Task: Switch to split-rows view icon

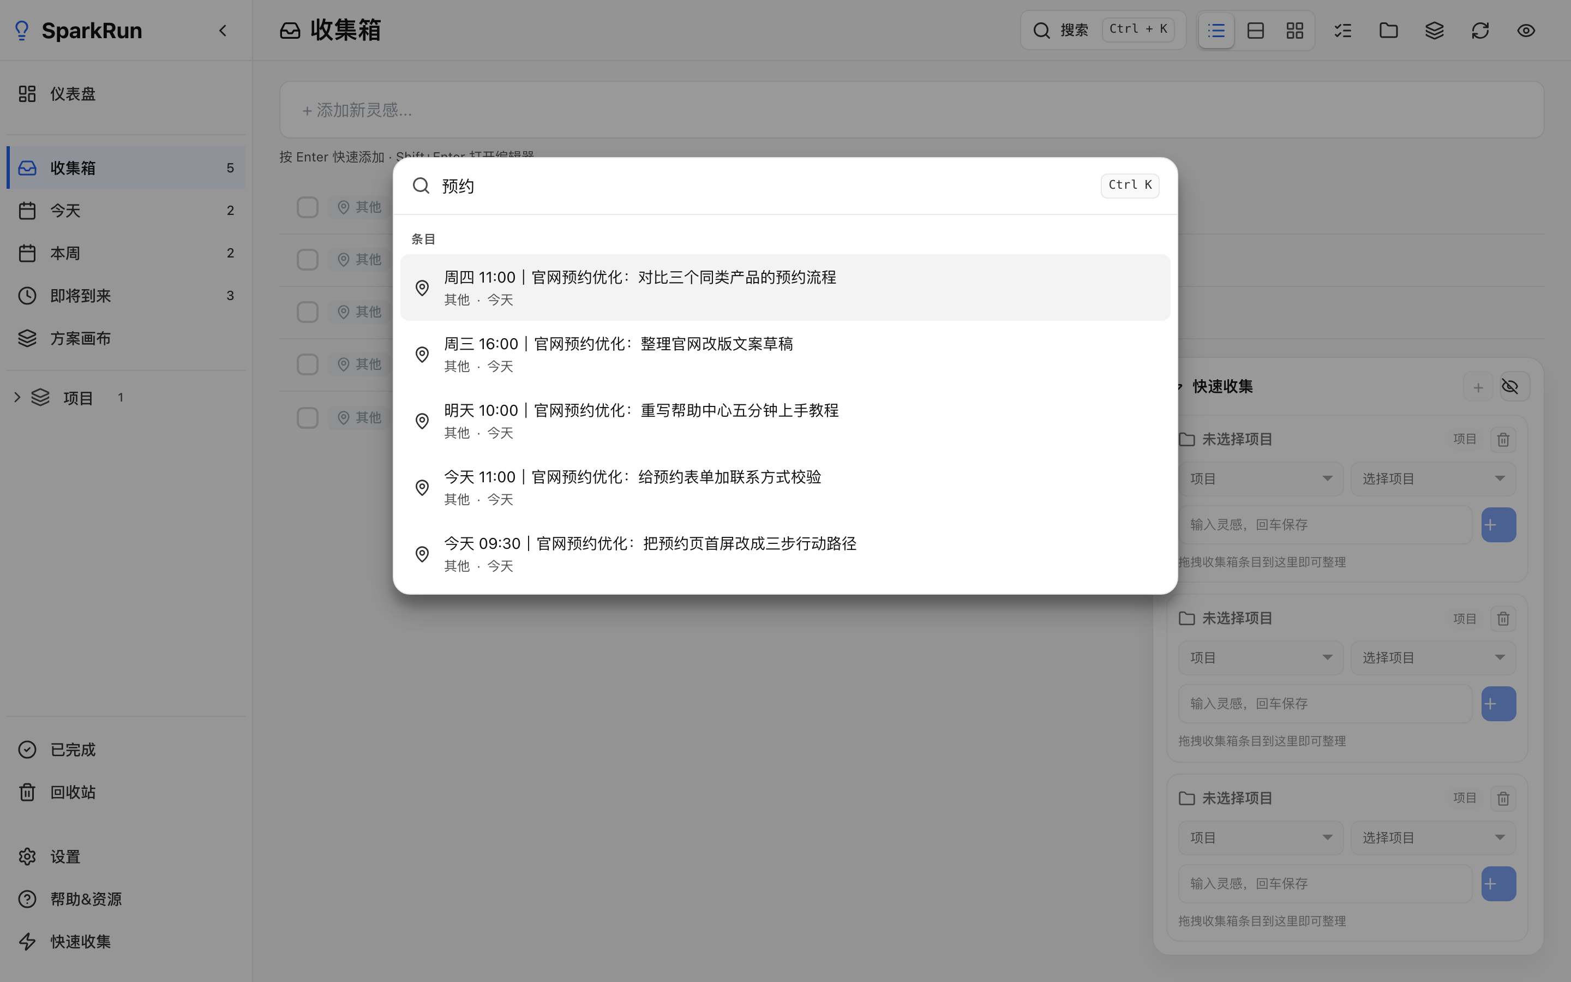Action: pyautogui.click(x=1256, y=31)
